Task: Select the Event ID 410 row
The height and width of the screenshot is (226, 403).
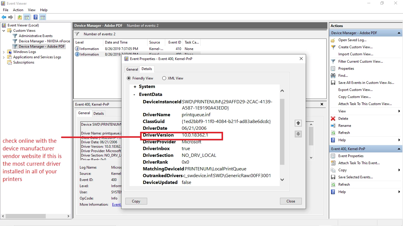Action: click(137, 49)
